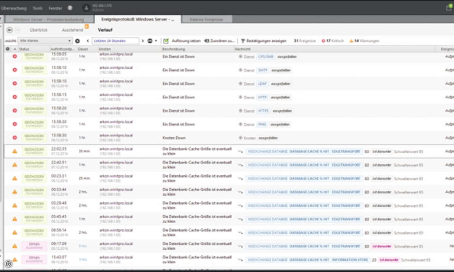Click the Knoten icon in the Knoten Down message
This screenshot has width=454, height=272.
240,138
